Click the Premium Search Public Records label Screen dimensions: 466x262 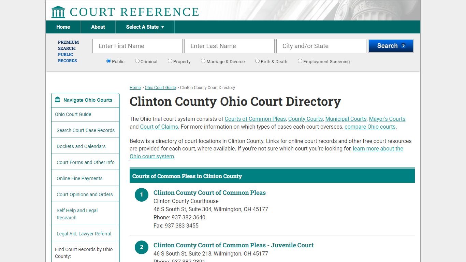pyautogui.click(x=68, y=52)
